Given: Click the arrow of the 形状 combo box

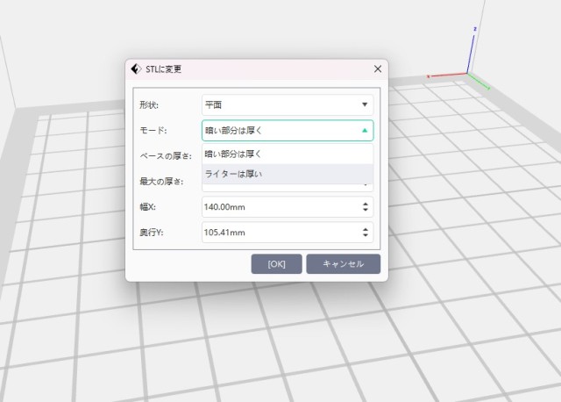Looking at the screenshot, I should click(x=365, y=104).
